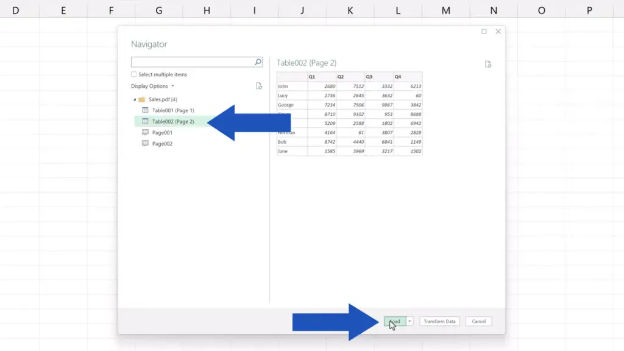Click the Sales.pdf folder icon
Image resolution: width=624 pixels, height=351 pixels.
point(141,99)
